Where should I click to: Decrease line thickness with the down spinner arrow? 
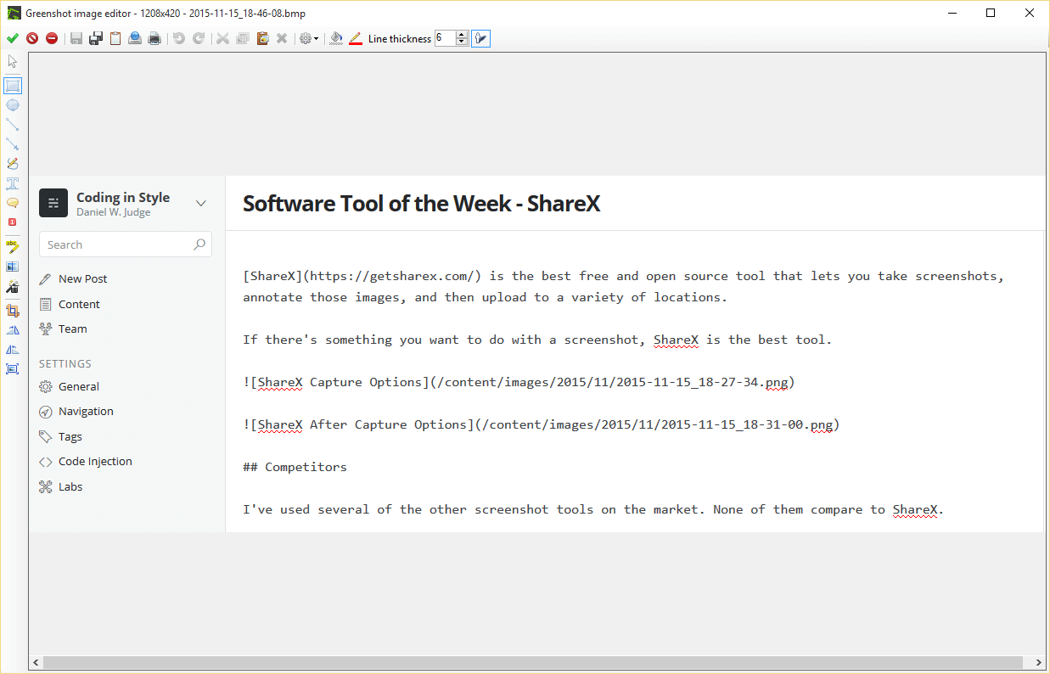pyautogui.click(x=462, y=42)
